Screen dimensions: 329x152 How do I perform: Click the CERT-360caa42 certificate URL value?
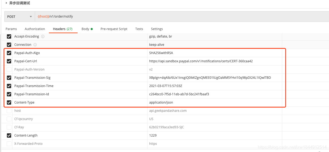[x=201, y=61]
